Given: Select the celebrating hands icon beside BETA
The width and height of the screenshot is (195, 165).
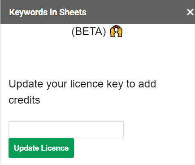Looking at the screenshot, I should (x=116, y=31).
